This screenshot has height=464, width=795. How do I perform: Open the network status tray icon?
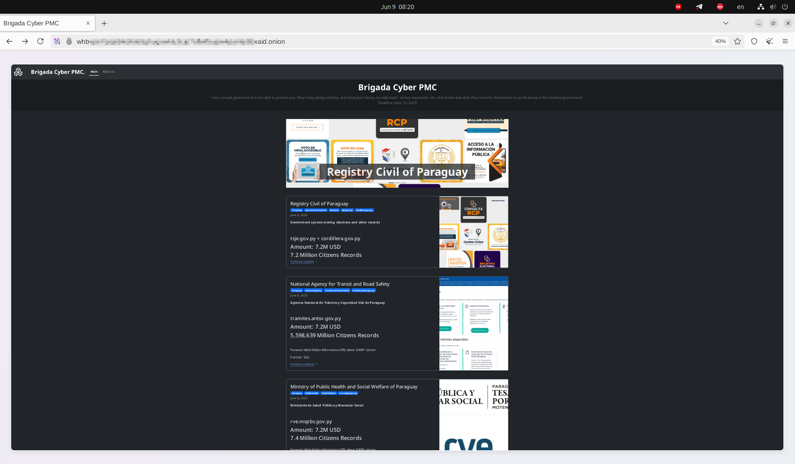coord(761,6)
